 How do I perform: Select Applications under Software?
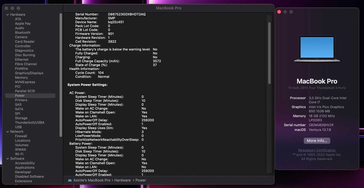(25, 168)
